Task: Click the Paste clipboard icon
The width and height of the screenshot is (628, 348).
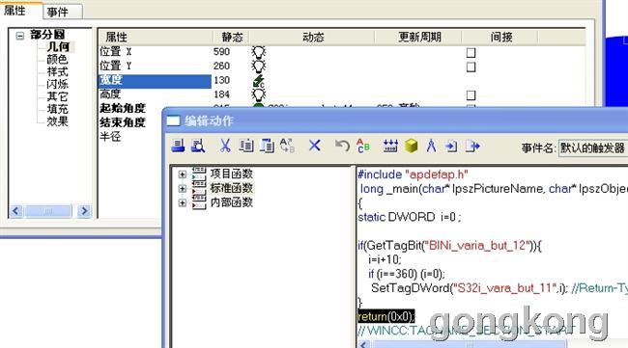Action: pos(267,146)
